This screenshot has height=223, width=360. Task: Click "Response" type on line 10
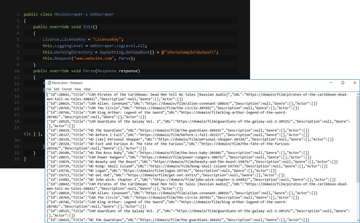pos(107,71)
